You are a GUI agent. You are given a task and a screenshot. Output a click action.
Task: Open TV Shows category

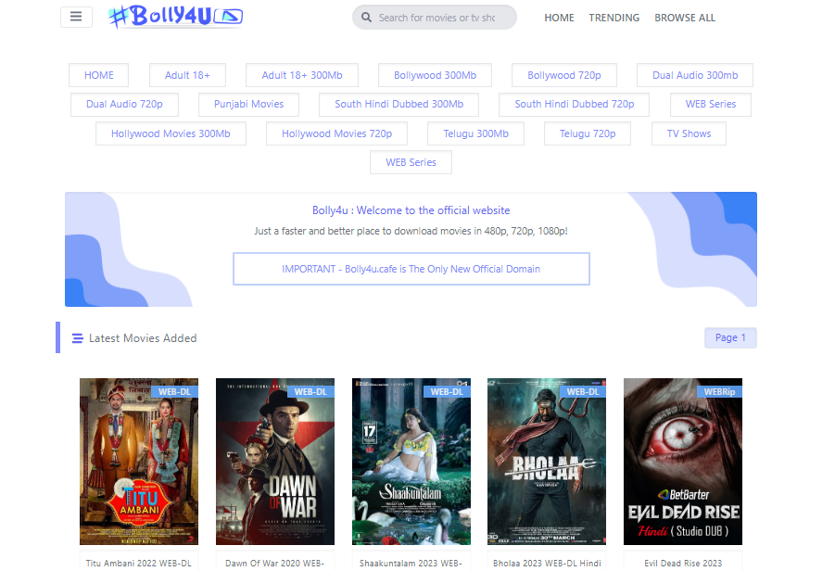(690, 133)
